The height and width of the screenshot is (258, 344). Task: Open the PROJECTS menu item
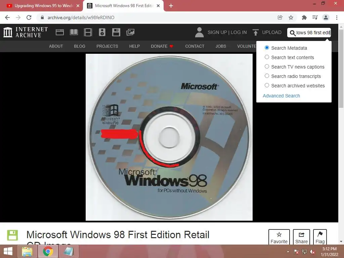pyautogui.click(x=107, y=46)
